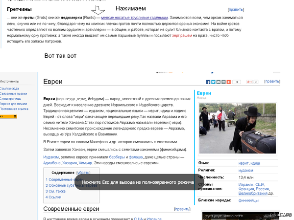294x220 pixels.
Task: Click the print share icon
Action: coord(223,82)
